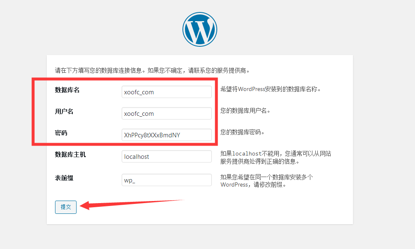Click the localhost不能用 help text
Image resolution: width=415 pixels, height=249 pixels.
click(x=276, y=158)
